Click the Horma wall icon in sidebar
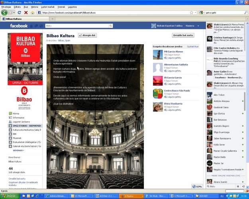Image resolution: width=249 pixels, height=199 pixels. [x=10, y=113]
